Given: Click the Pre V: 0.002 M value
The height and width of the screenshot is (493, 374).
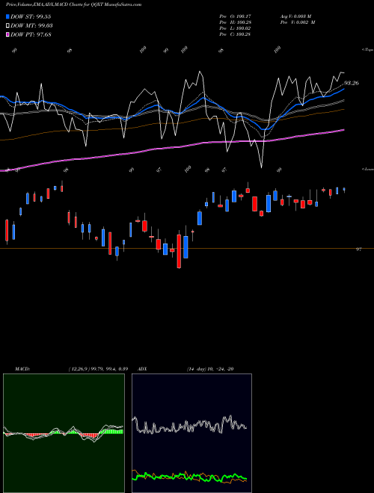Looking at the screenshot, I should (298, 22).
